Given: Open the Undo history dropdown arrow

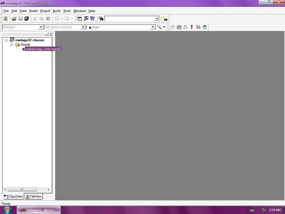Looking at the screenshot, I should click(x=62, y=19).
